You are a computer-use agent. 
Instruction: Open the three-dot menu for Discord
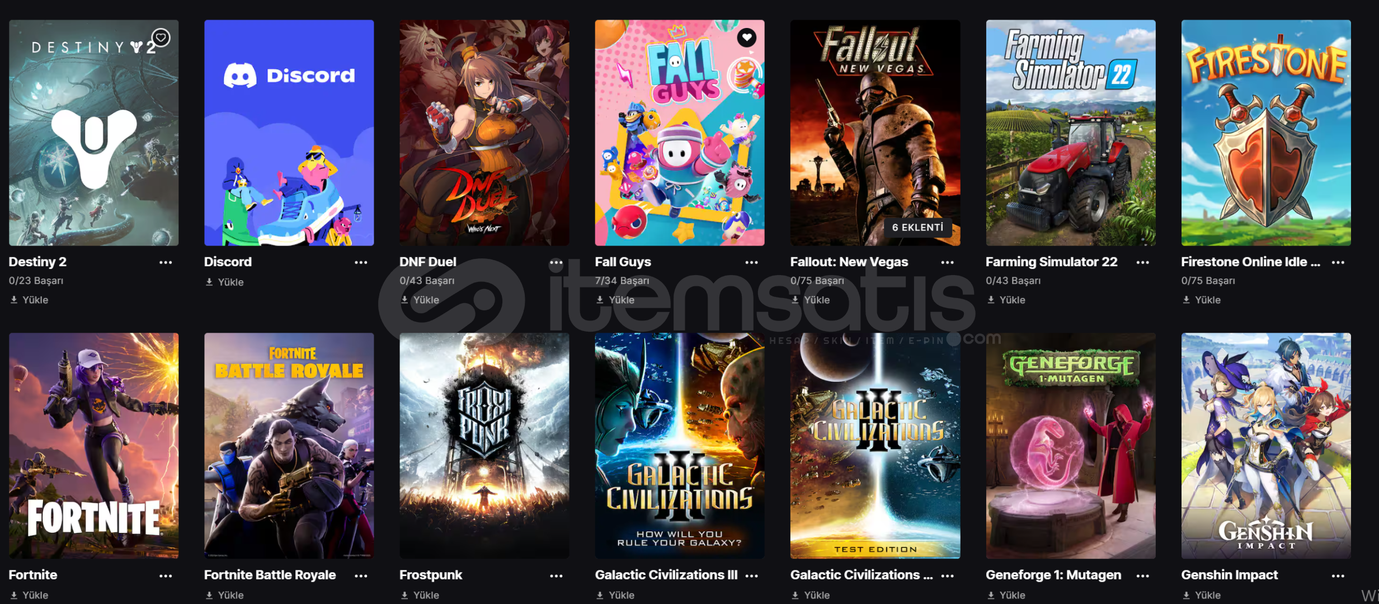tap(361, 262)
